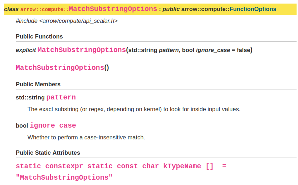The image size is (298, 185).
Task: Click the case-insensitive match description text
Action: pos(86,137)
